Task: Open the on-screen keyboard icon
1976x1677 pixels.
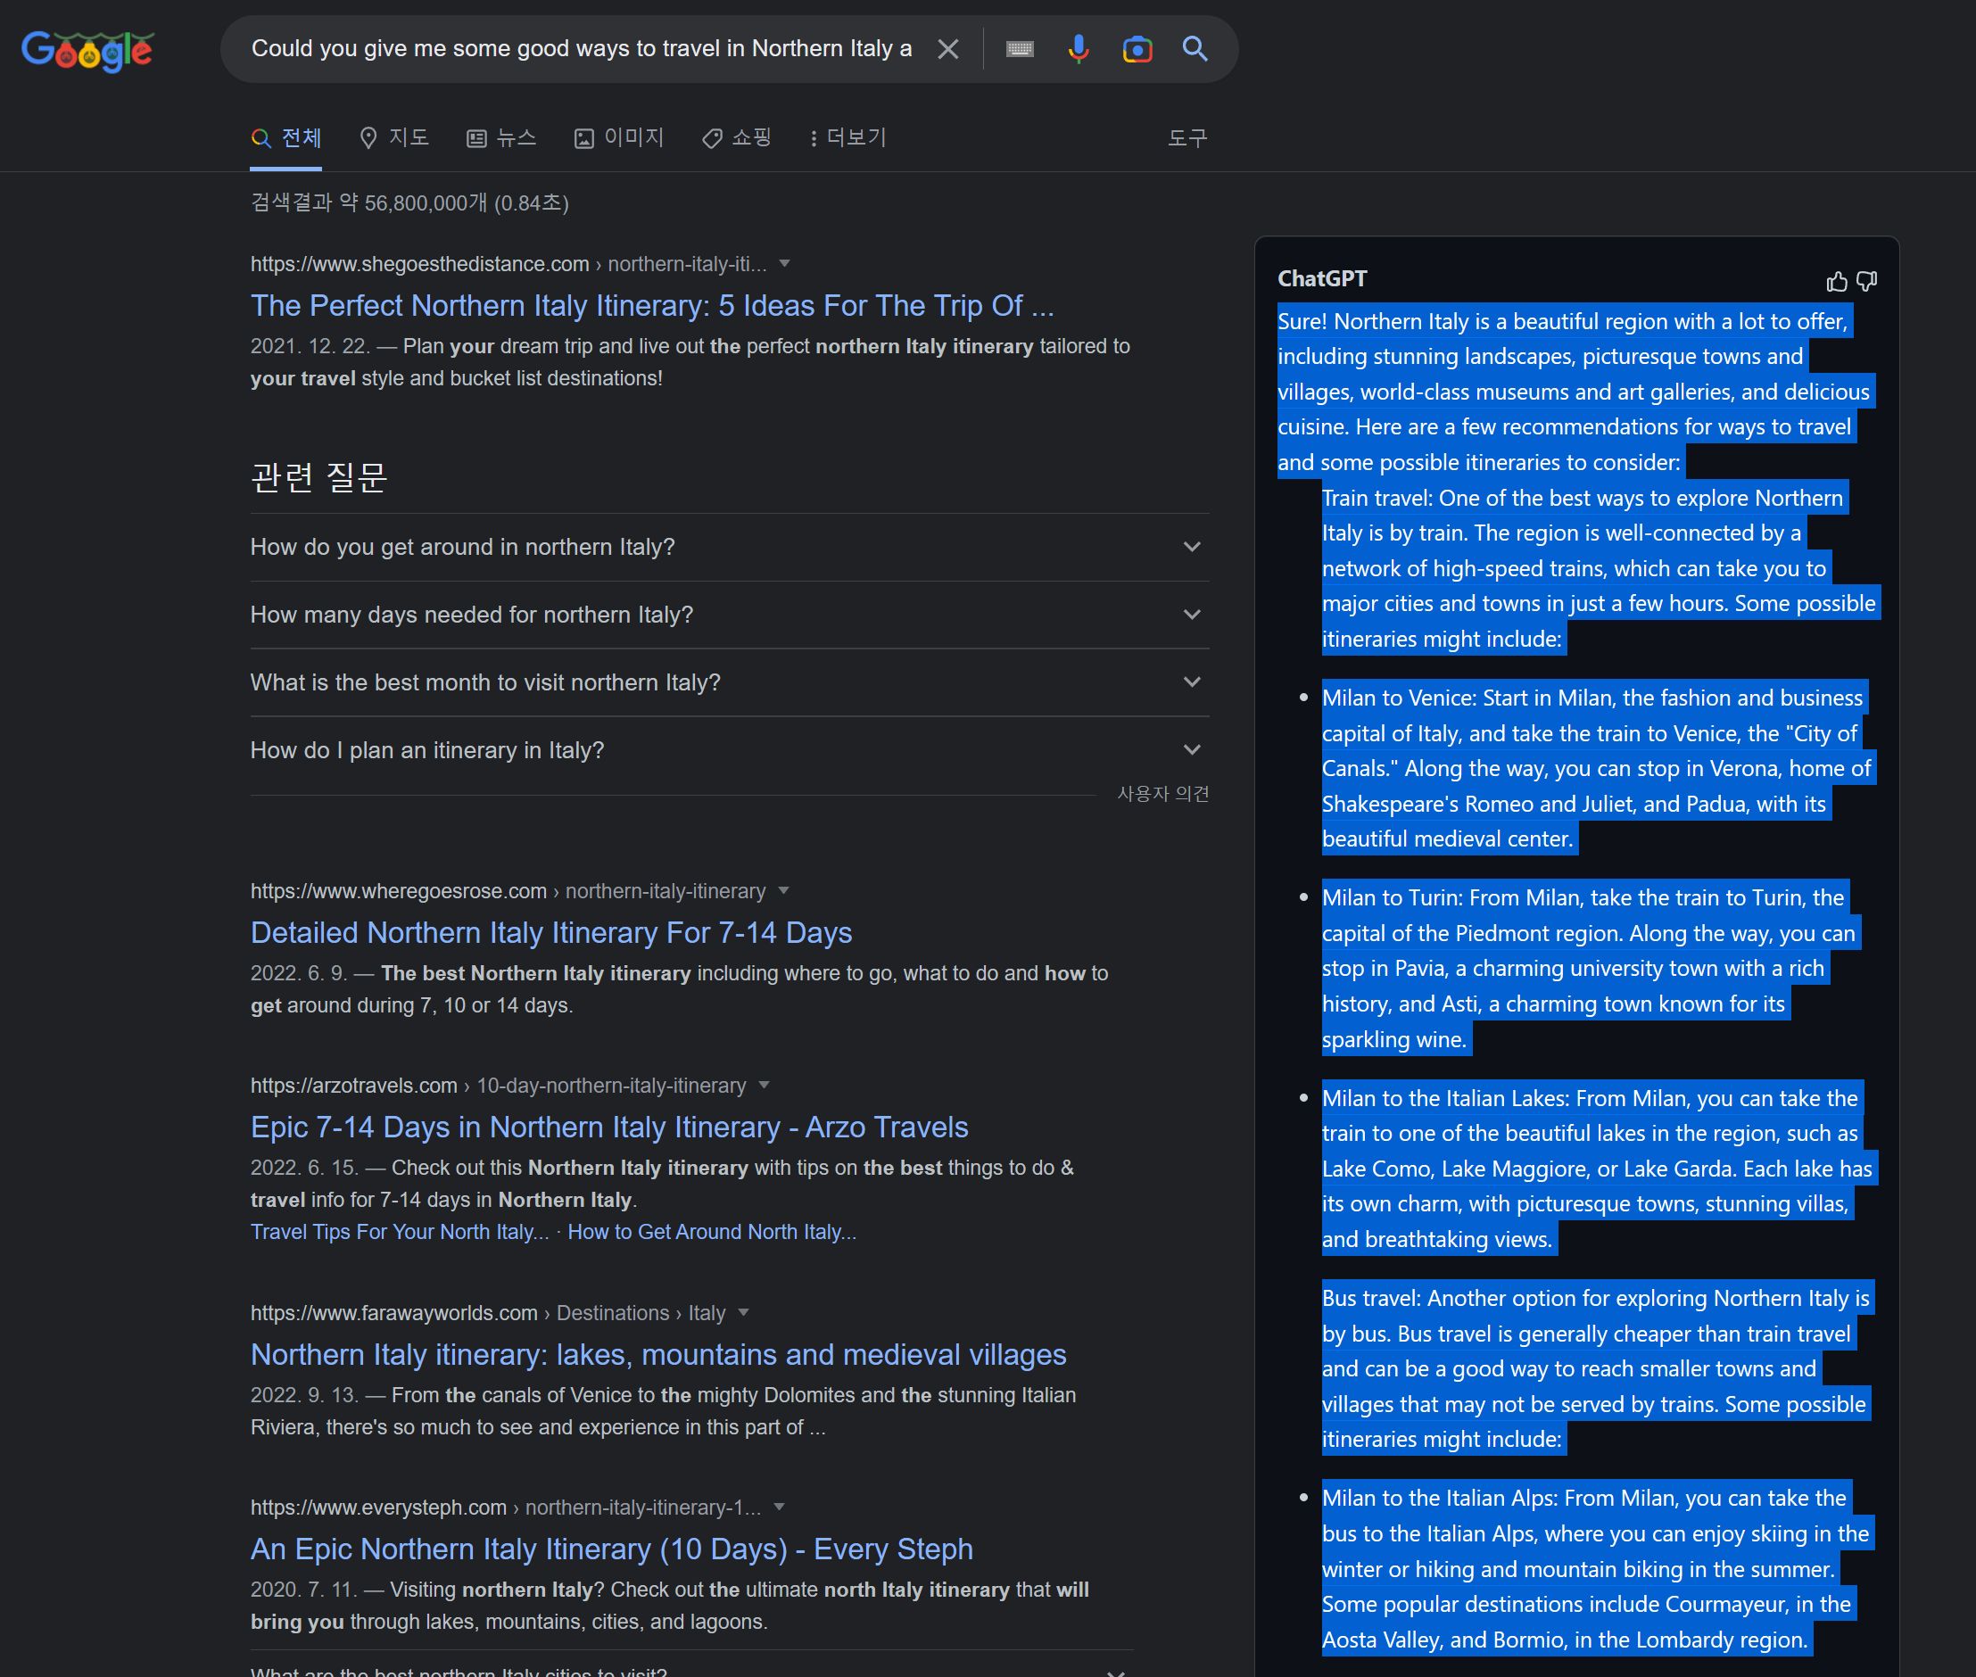Action: tap(1020, 49)
